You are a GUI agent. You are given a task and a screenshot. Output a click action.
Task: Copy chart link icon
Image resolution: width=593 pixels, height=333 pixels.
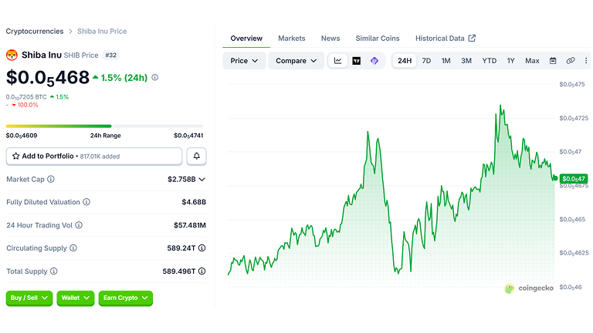(571, 61)
